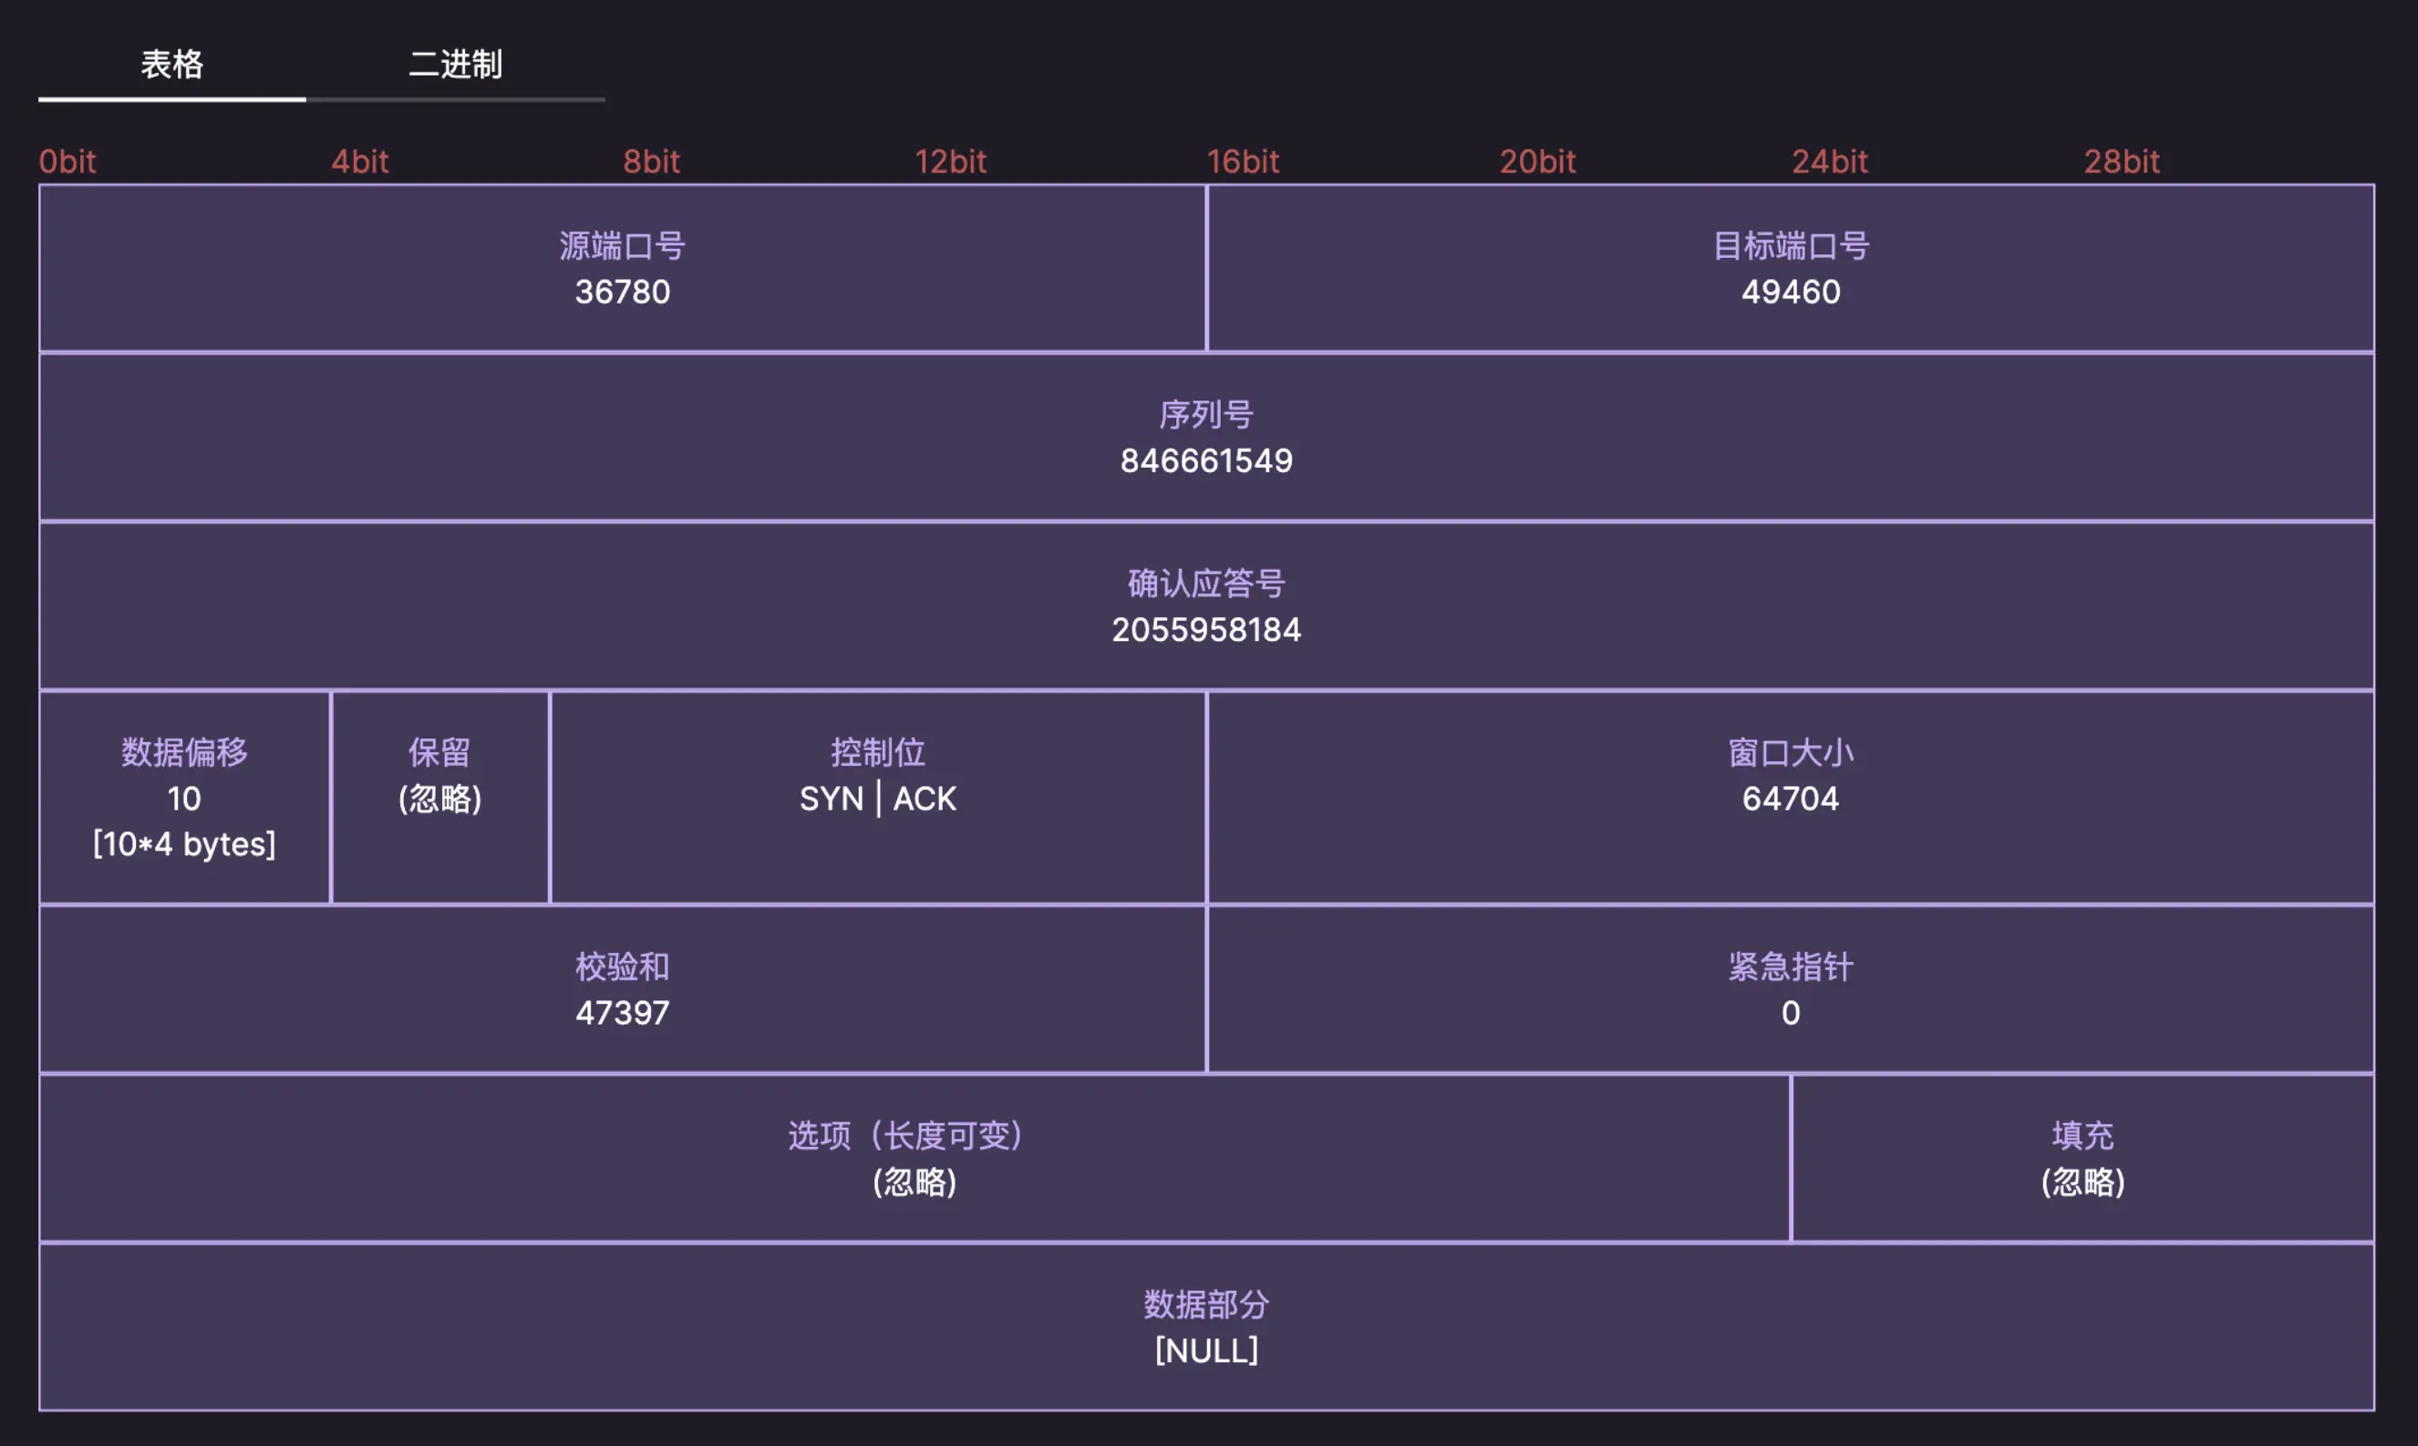Select the 控制位 SYN | ACK cell
Screen dimensions: 2418x1446
coord(878,797)
